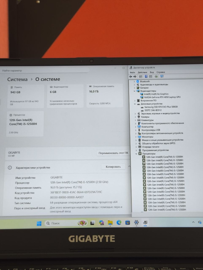Click the info icon beside Характеристики устройства
203x270 pixels.
pyautogui.click(x=10, y=167)
